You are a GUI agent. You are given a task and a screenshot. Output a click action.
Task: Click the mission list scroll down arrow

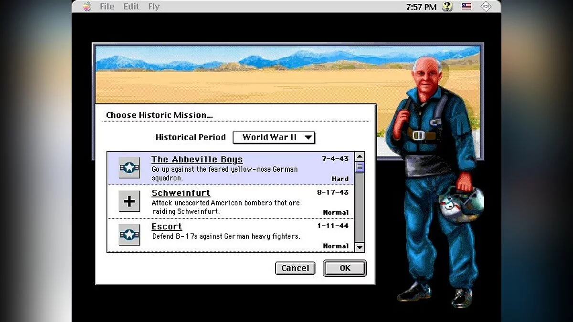pyautogui.click(x=360, y=247)
